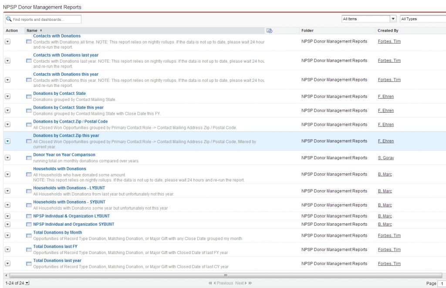Click B. Marc link in Households with Donations row
446x288 pixels.
pyautogui.click(x=385, y=174)
